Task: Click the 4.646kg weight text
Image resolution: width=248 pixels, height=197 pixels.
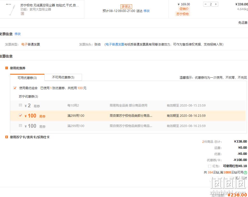Action: coord(242,9)
